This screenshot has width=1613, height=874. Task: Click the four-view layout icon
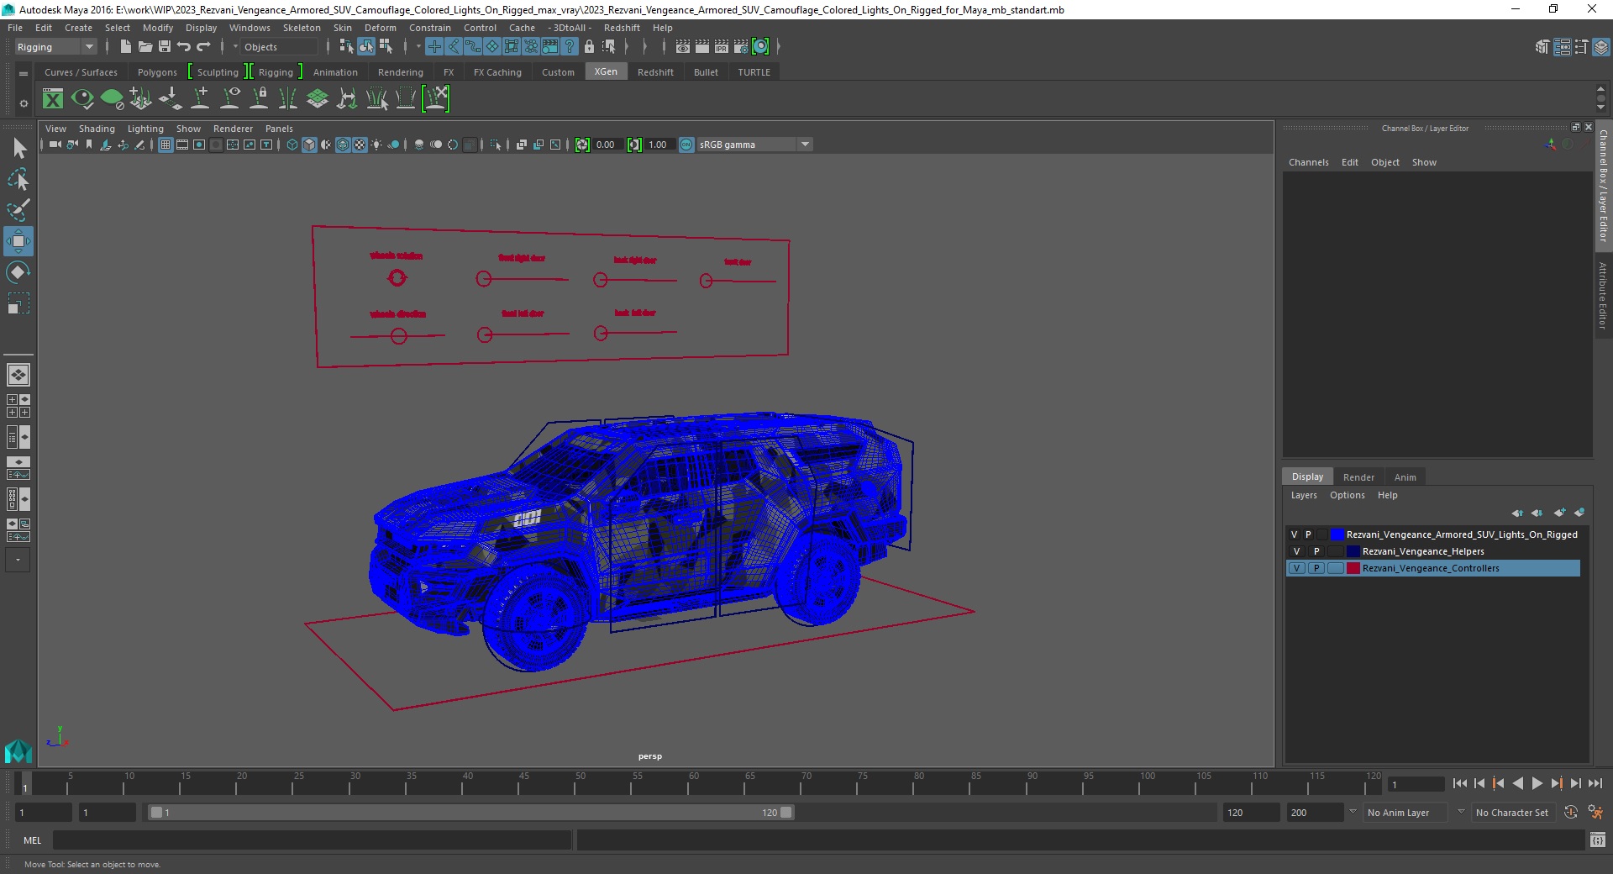[x=18, y=406]
